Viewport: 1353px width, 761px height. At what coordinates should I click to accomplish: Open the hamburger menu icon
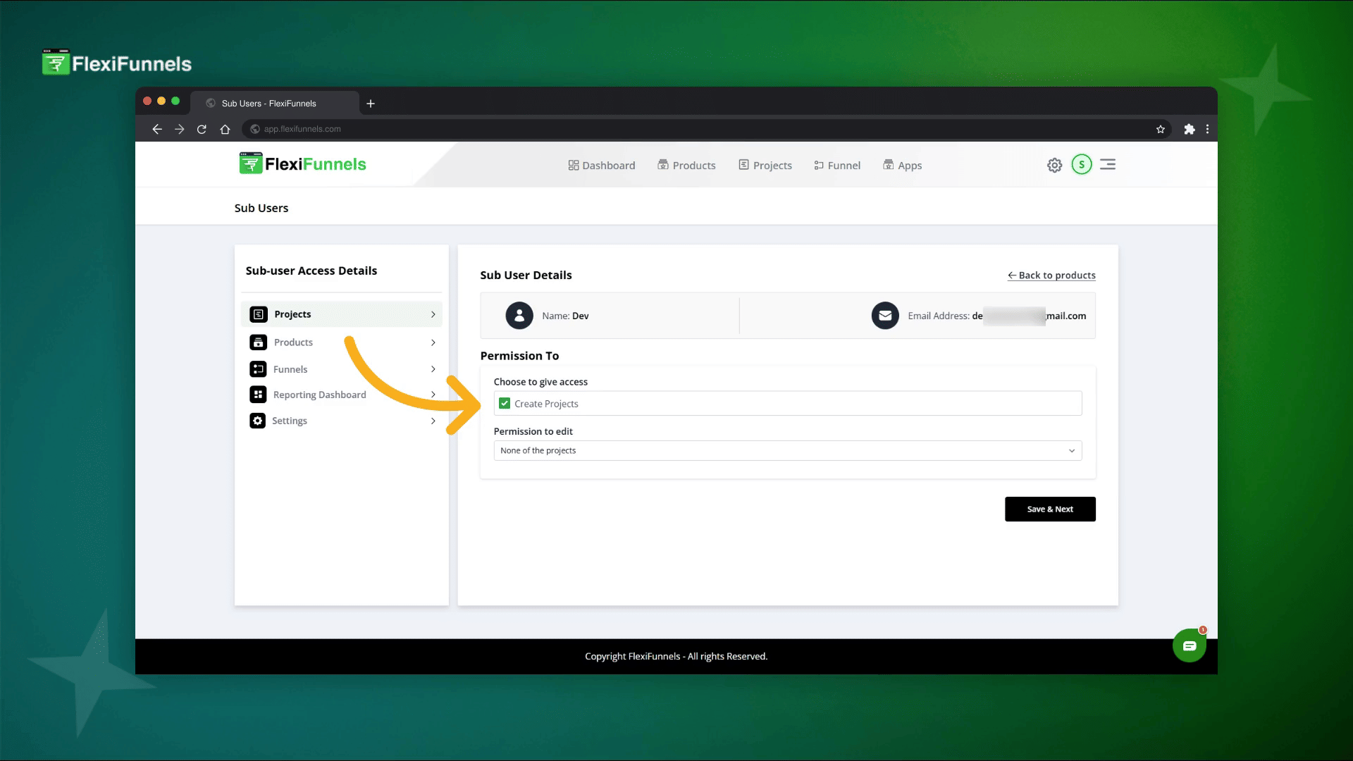(1108, 165)
